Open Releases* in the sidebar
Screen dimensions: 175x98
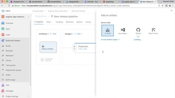10,56
